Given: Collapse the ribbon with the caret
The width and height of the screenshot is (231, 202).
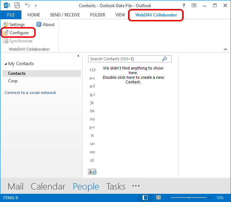Looking at the screenshot, I should point(225,49).
